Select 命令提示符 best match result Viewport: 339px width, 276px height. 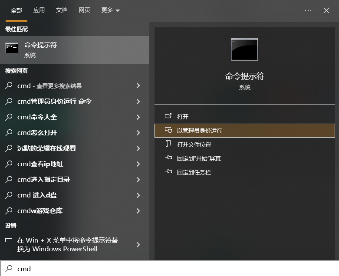pos(75,50)
